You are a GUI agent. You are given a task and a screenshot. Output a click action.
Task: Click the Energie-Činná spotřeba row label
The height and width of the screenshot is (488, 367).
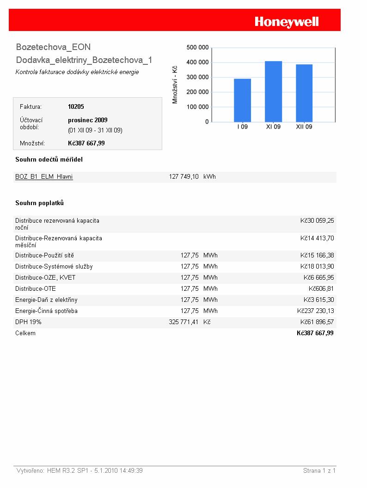click(46, 311)
